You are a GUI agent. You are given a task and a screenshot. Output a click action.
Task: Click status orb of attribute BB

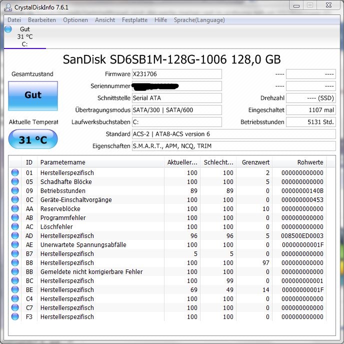click(x=15, y=271)
